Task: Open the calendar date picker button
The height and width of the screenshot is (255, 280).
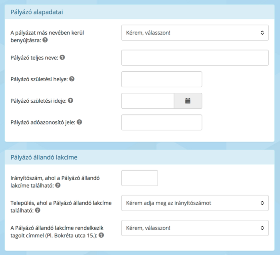Action: click(x=188, y=101)
